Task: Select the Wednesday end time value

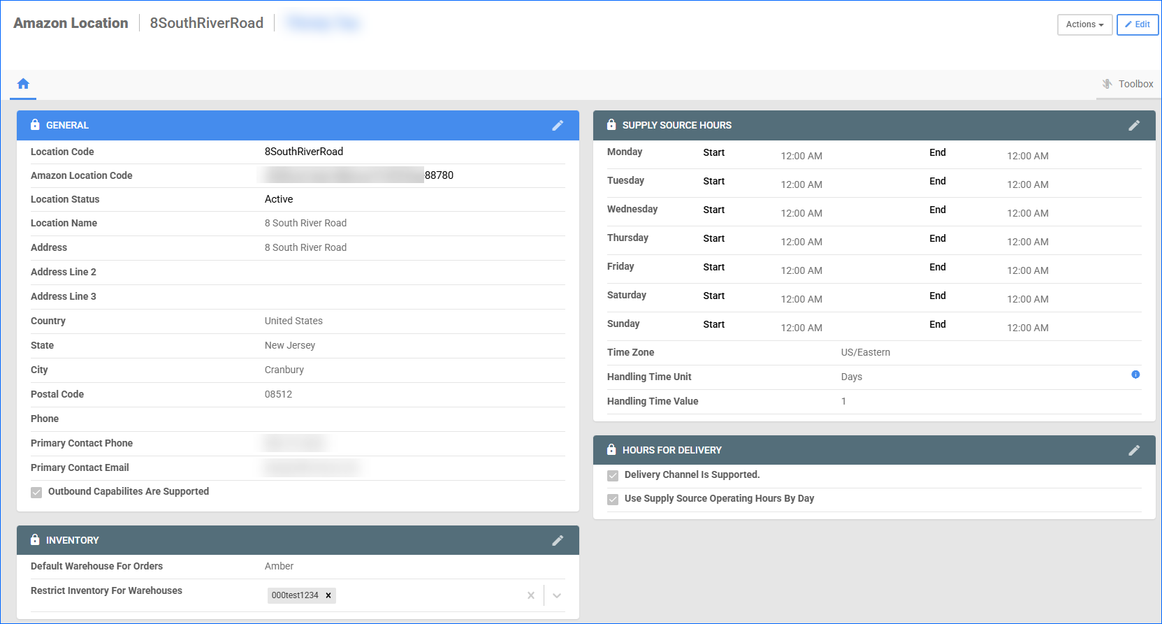Action: tap(1028, 213)
